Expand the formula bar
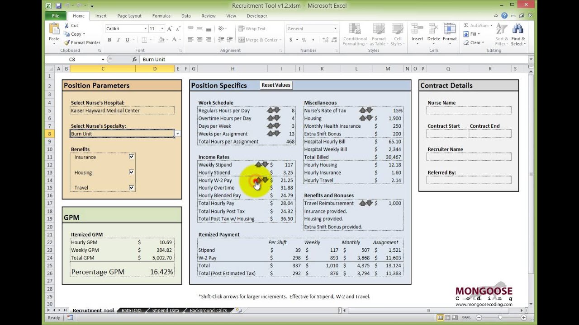This screenshot has width=579, height=325. [531, 59]
